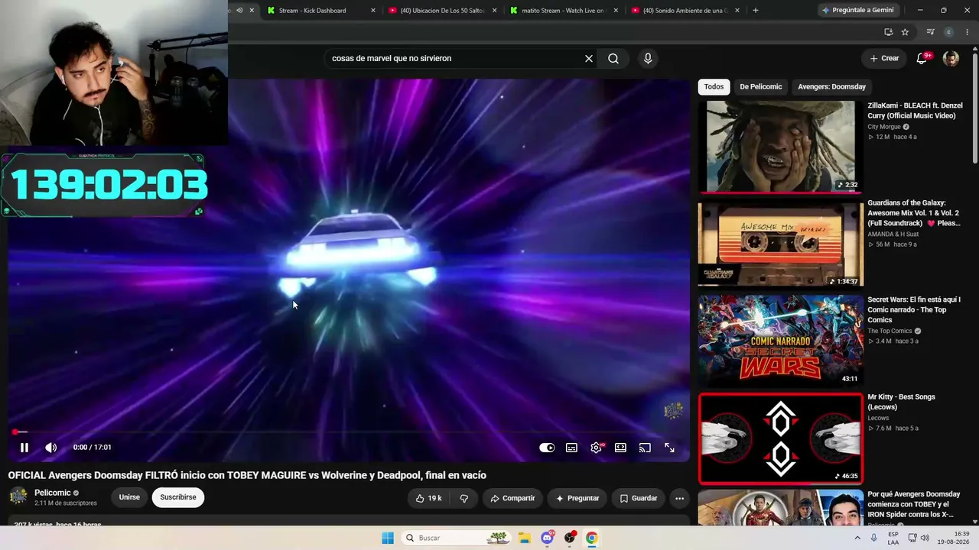Screen dimensions: 979x550
Task: Select the Todos filter chip
Action: (x=714, y=86)
